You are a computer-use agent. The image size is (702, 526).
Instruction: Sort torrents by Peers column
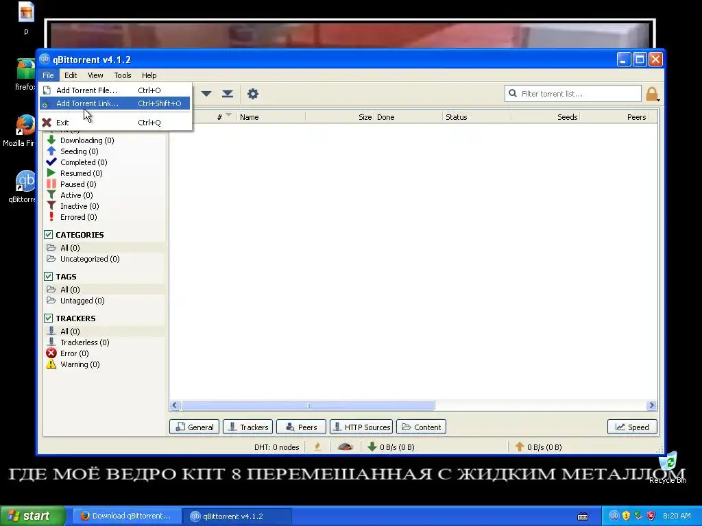coord(614,117)
